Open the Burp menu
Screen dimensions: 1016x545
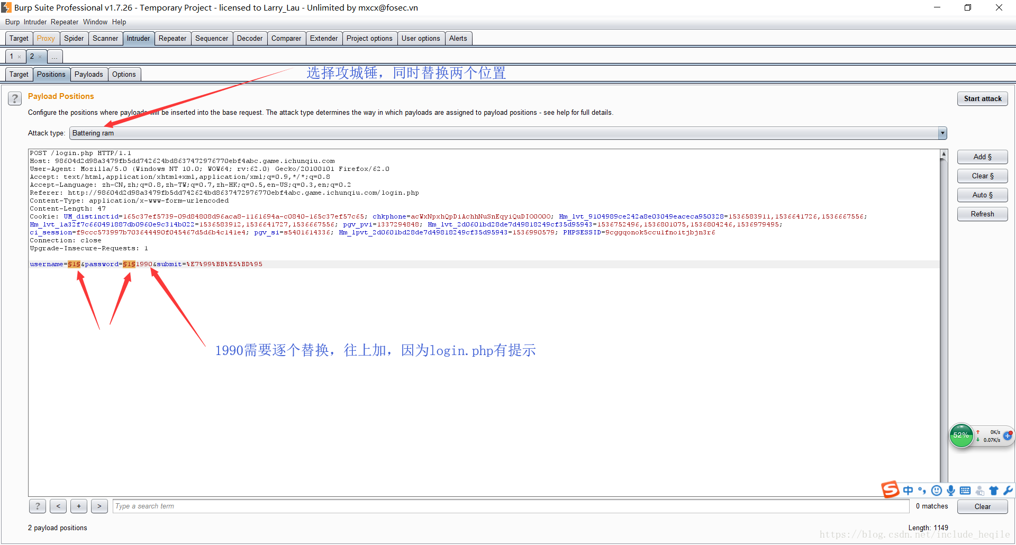(12, 22)
